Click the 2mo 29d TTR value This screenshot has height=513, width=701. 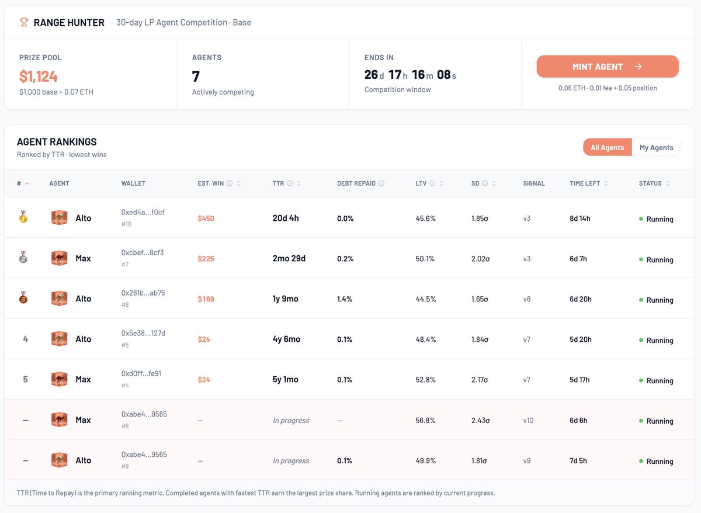coord(289,258)
